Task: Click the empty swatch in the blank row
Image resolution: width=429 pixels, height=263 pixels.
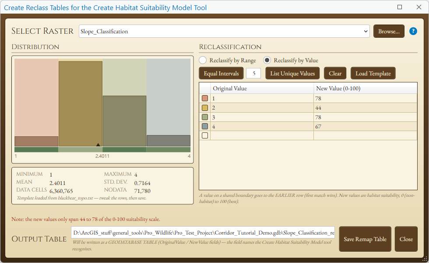Action: point(205,135)
